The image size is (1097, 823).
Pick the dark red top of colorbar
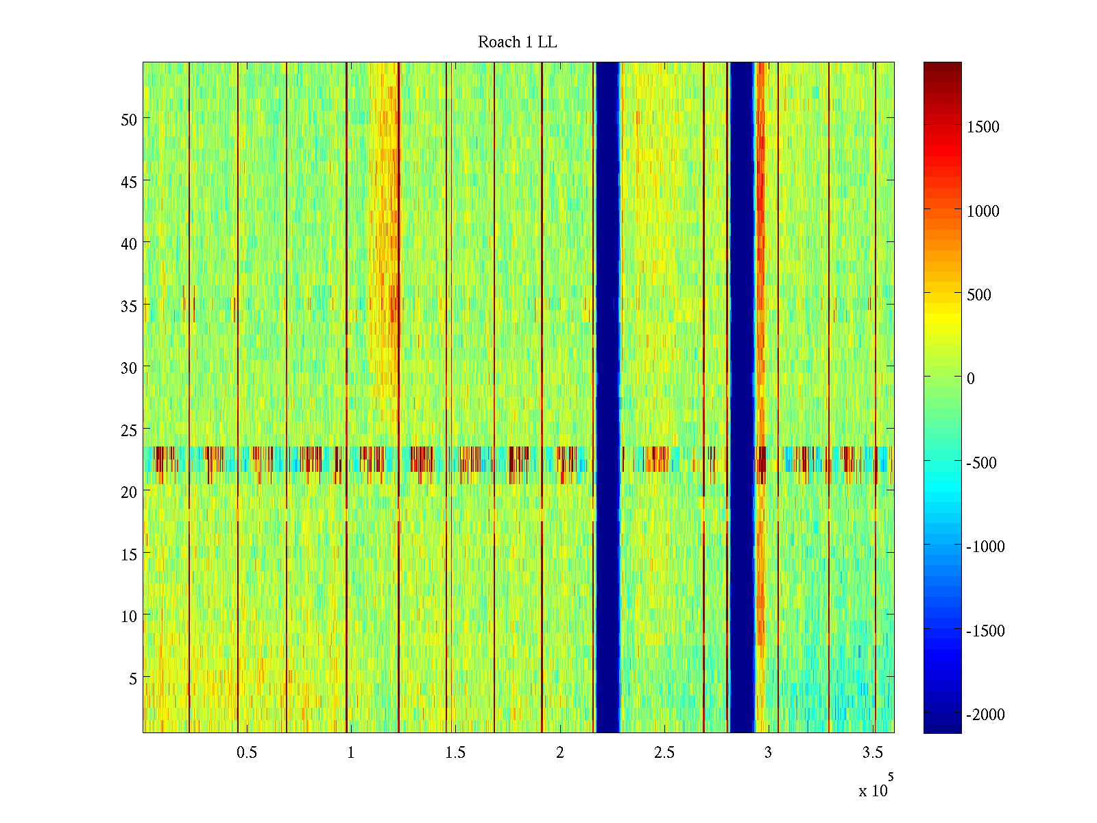click(942, 69)
